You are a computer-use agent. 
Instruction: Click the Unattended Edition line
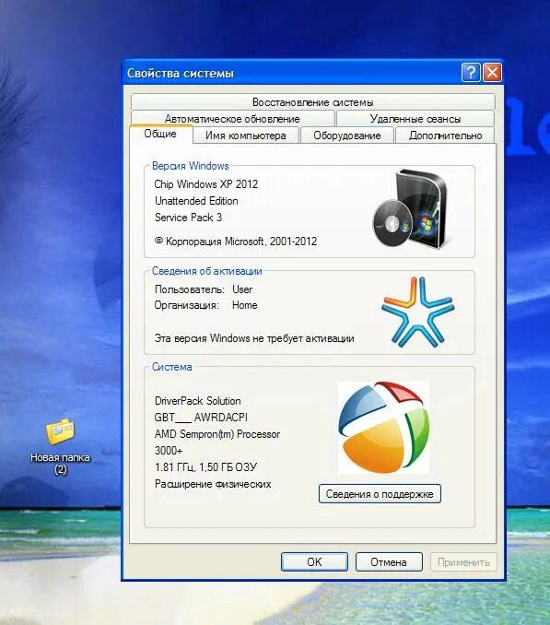coord(196,201)
